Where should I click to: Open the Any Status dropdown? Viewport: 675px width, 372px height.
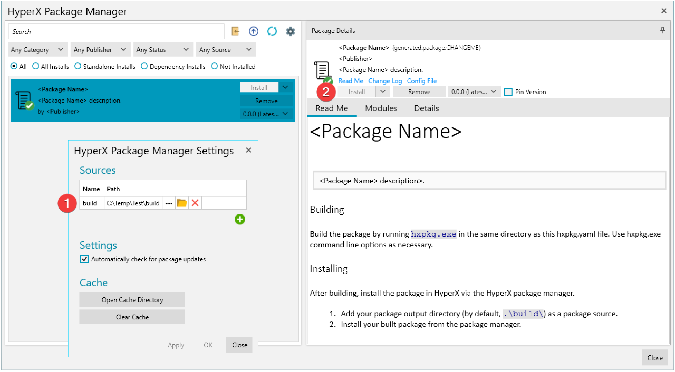(163, 49)
